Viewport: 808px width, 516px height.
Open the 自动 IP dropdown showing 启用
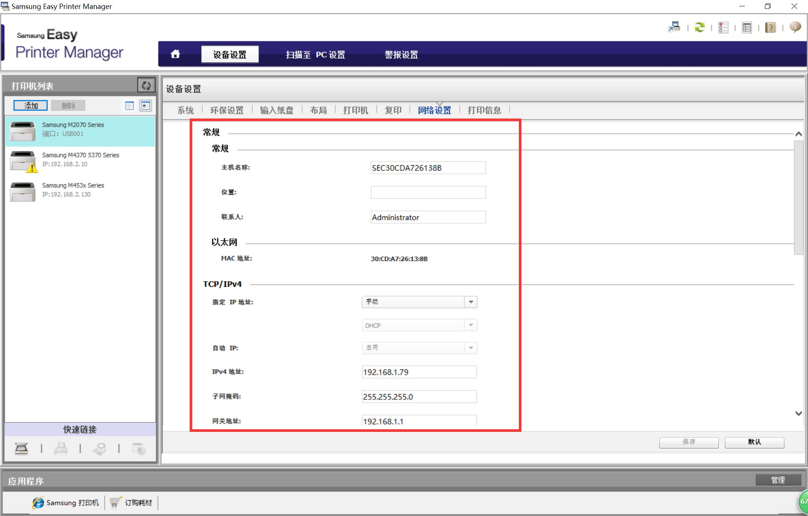[x=419, y=348]
